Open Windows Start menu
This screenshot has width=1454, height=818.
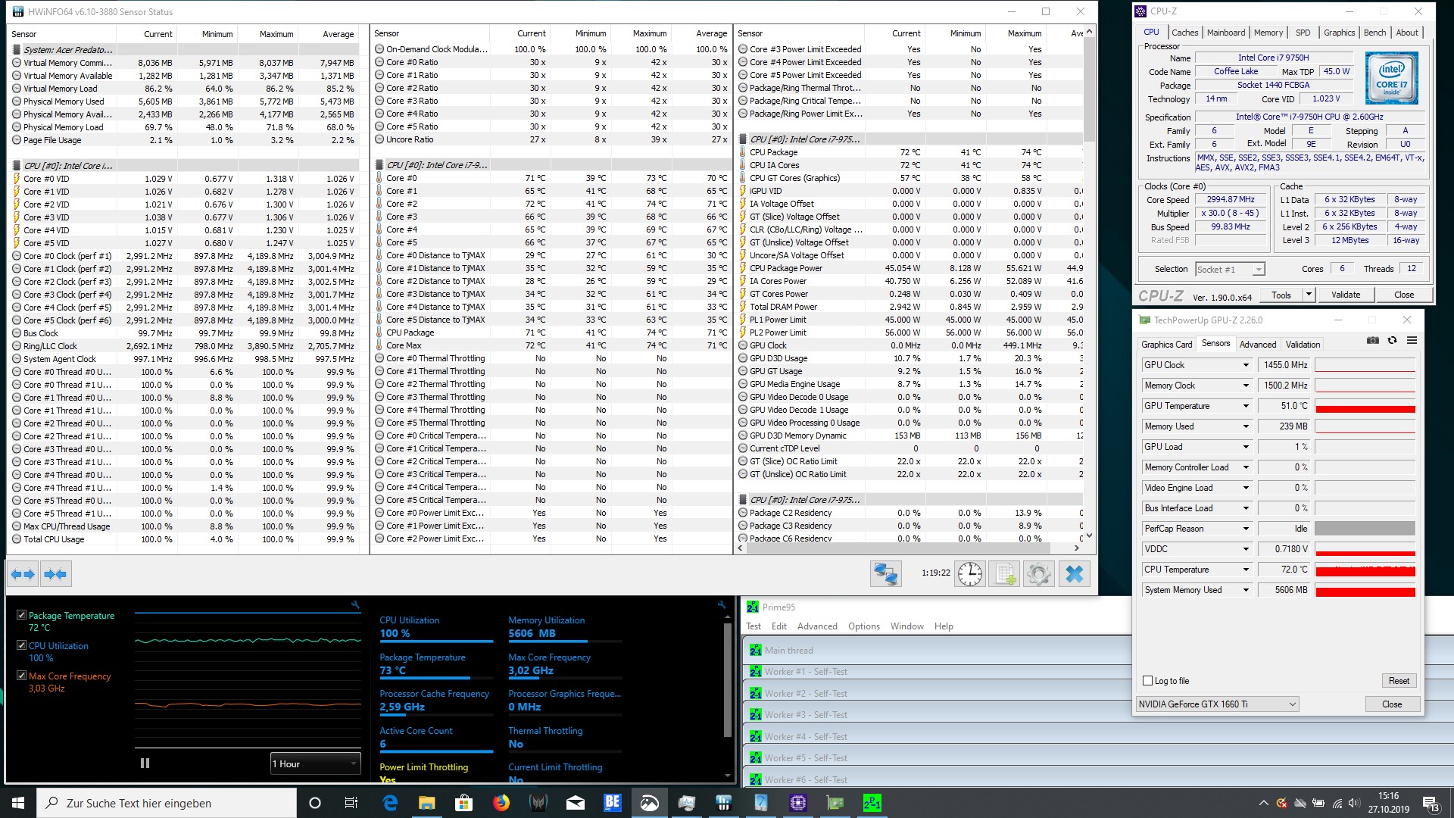18,803
